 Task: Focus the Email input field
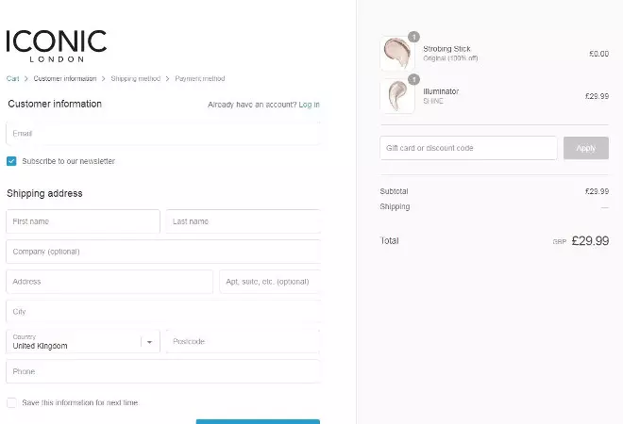click(162, 134)
